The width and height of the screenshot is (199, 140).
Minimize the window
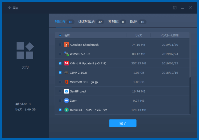click(183, 8)
